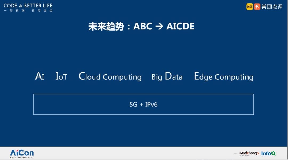
Task: Click the 美团点评 brand text
Action: tap(272, 7)
